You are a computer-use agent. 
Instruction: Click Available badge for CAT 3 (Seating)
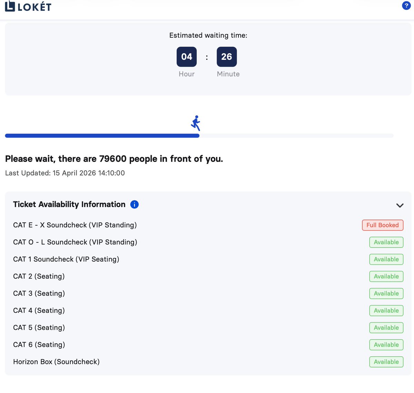[386, 293]
